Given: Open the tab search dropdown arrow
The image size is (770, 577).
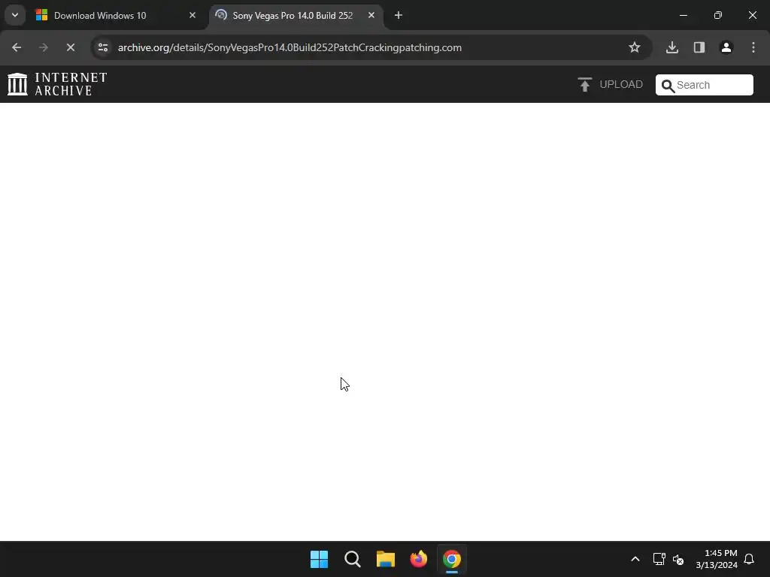Looking at the screenshot, I should [x=15, y=15].
